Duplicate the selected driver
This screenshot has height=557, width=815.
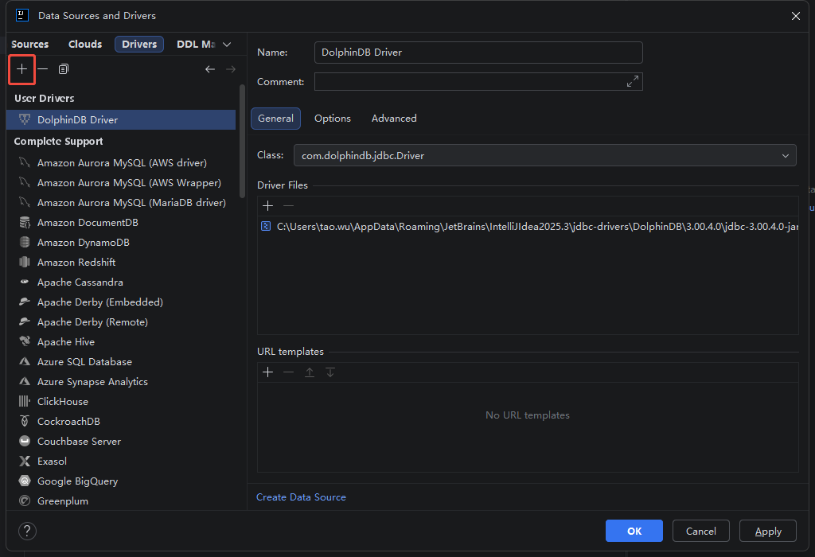coord(64,69)
